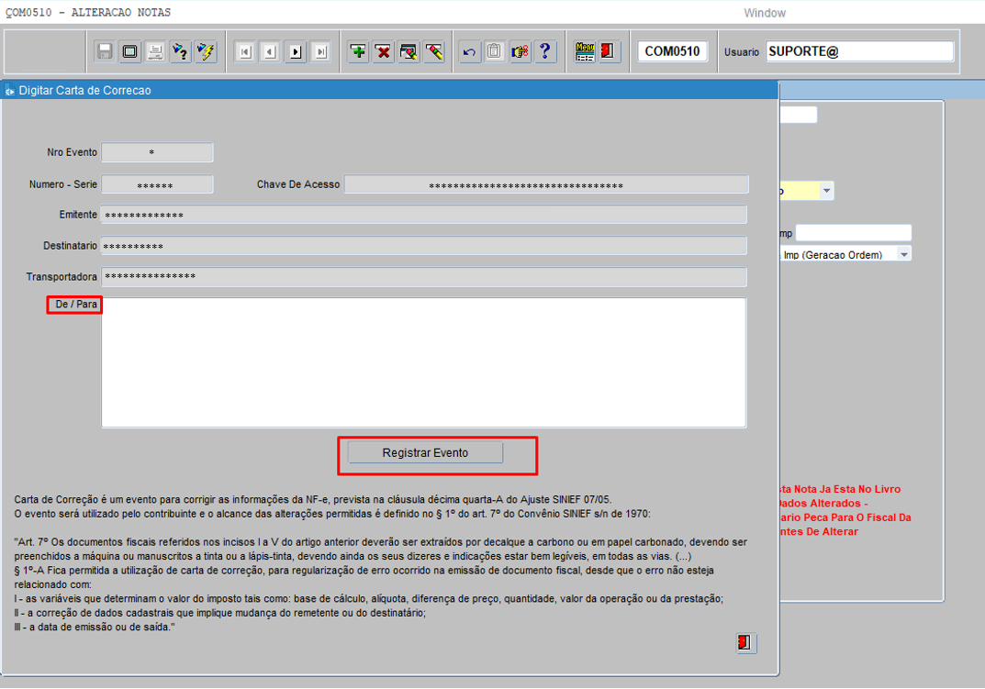The height and width of the screenshot is (689, 985).
Task: Click the Print icon in toolbar
Action: click(155, 51)
